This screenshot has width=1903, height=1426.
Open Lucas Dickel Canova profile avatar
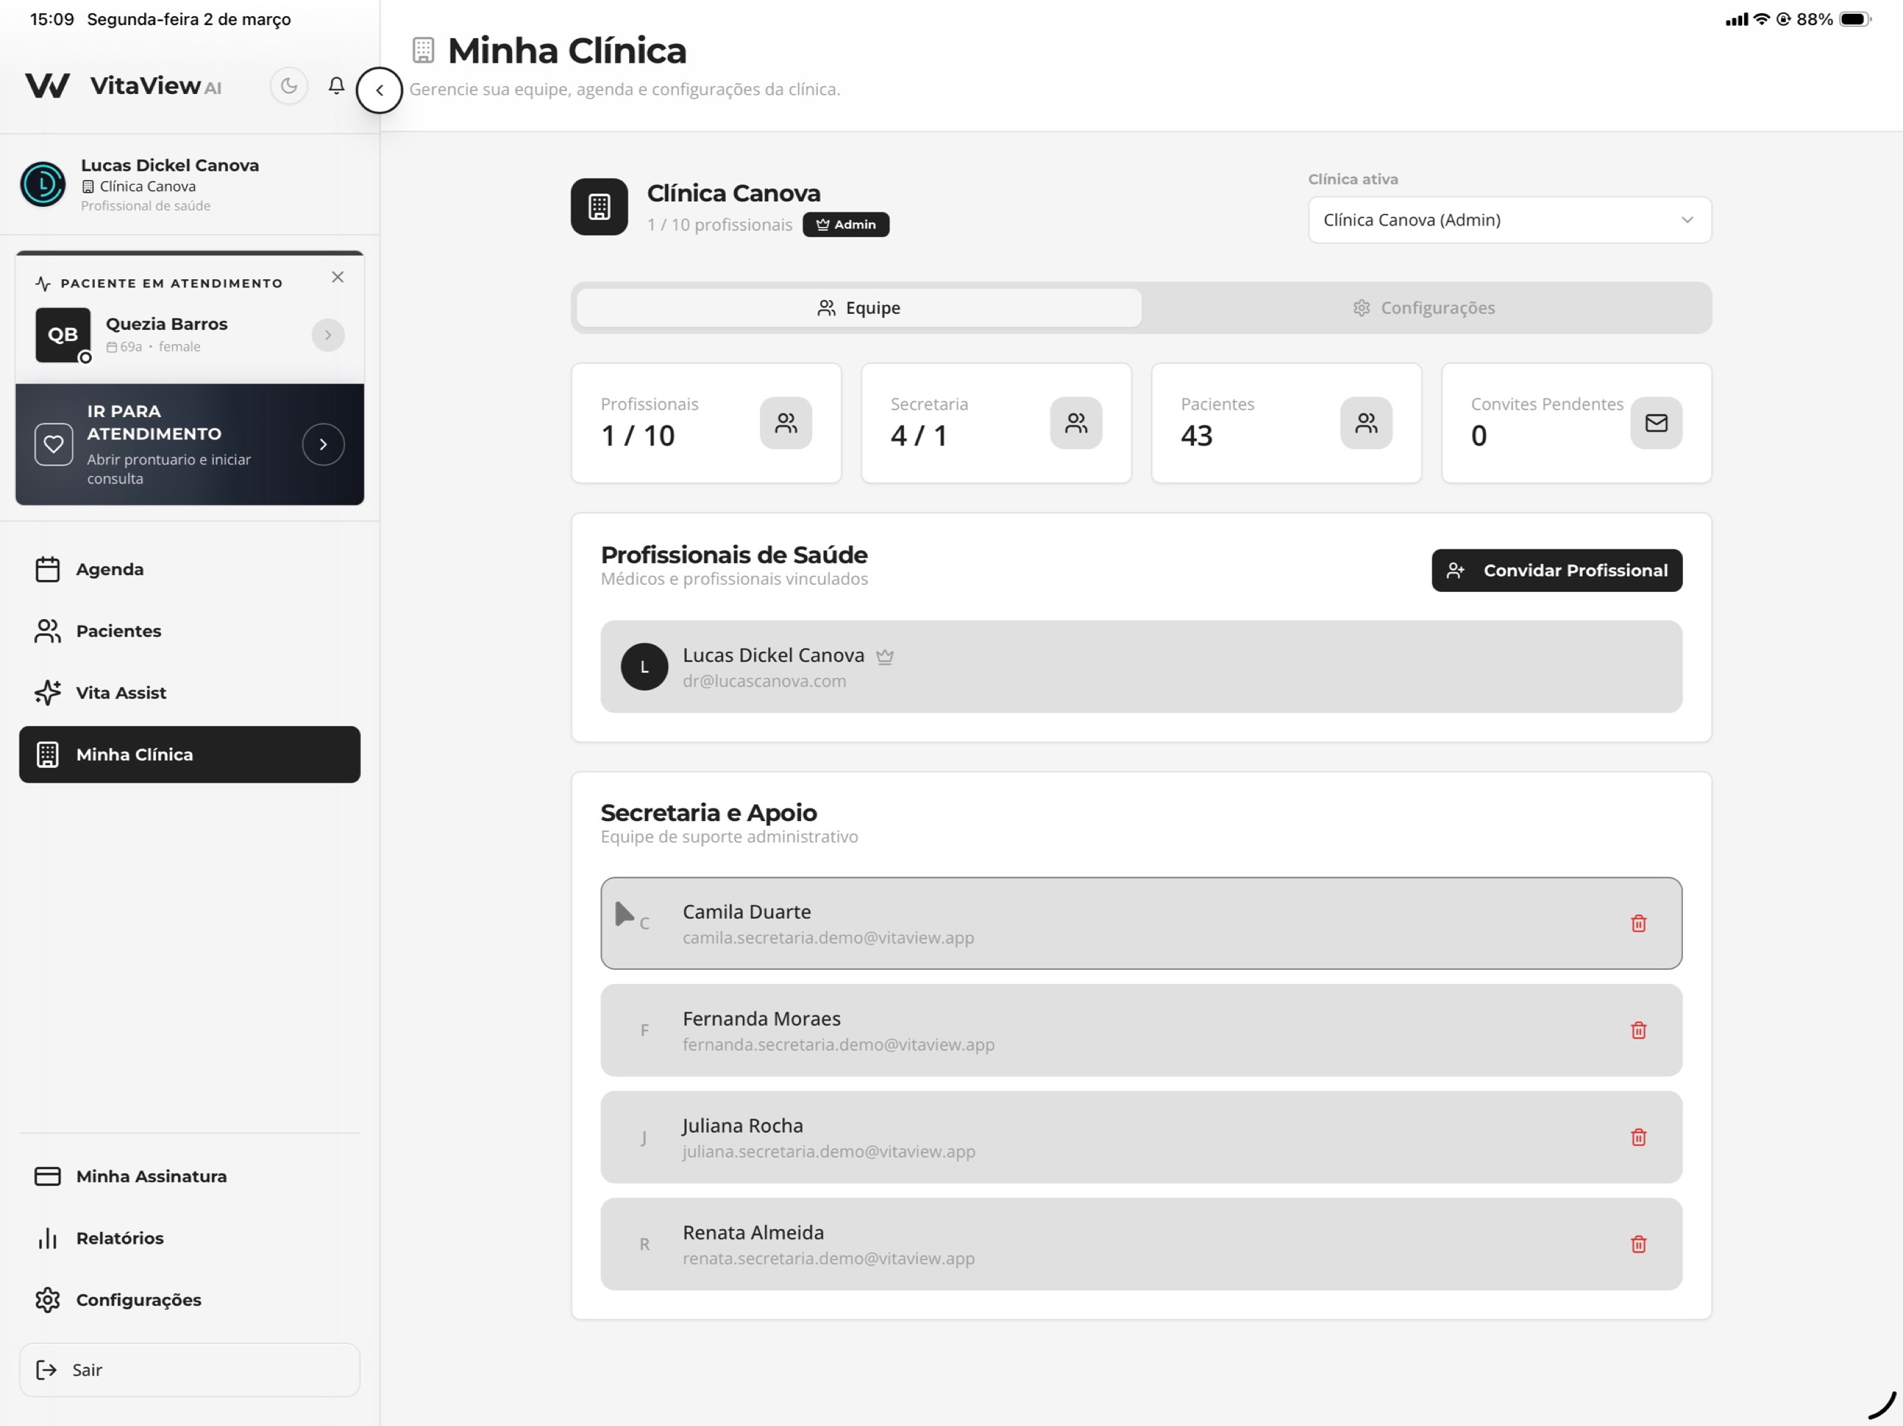coord(42,184)
